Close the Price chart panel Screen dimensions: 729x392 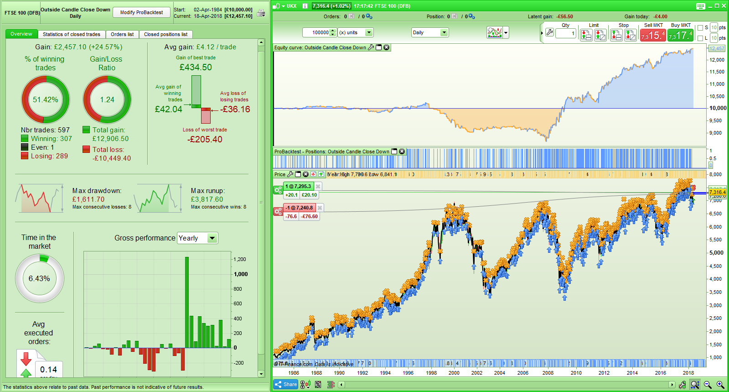pyautogui.click(x=306, y=174)
